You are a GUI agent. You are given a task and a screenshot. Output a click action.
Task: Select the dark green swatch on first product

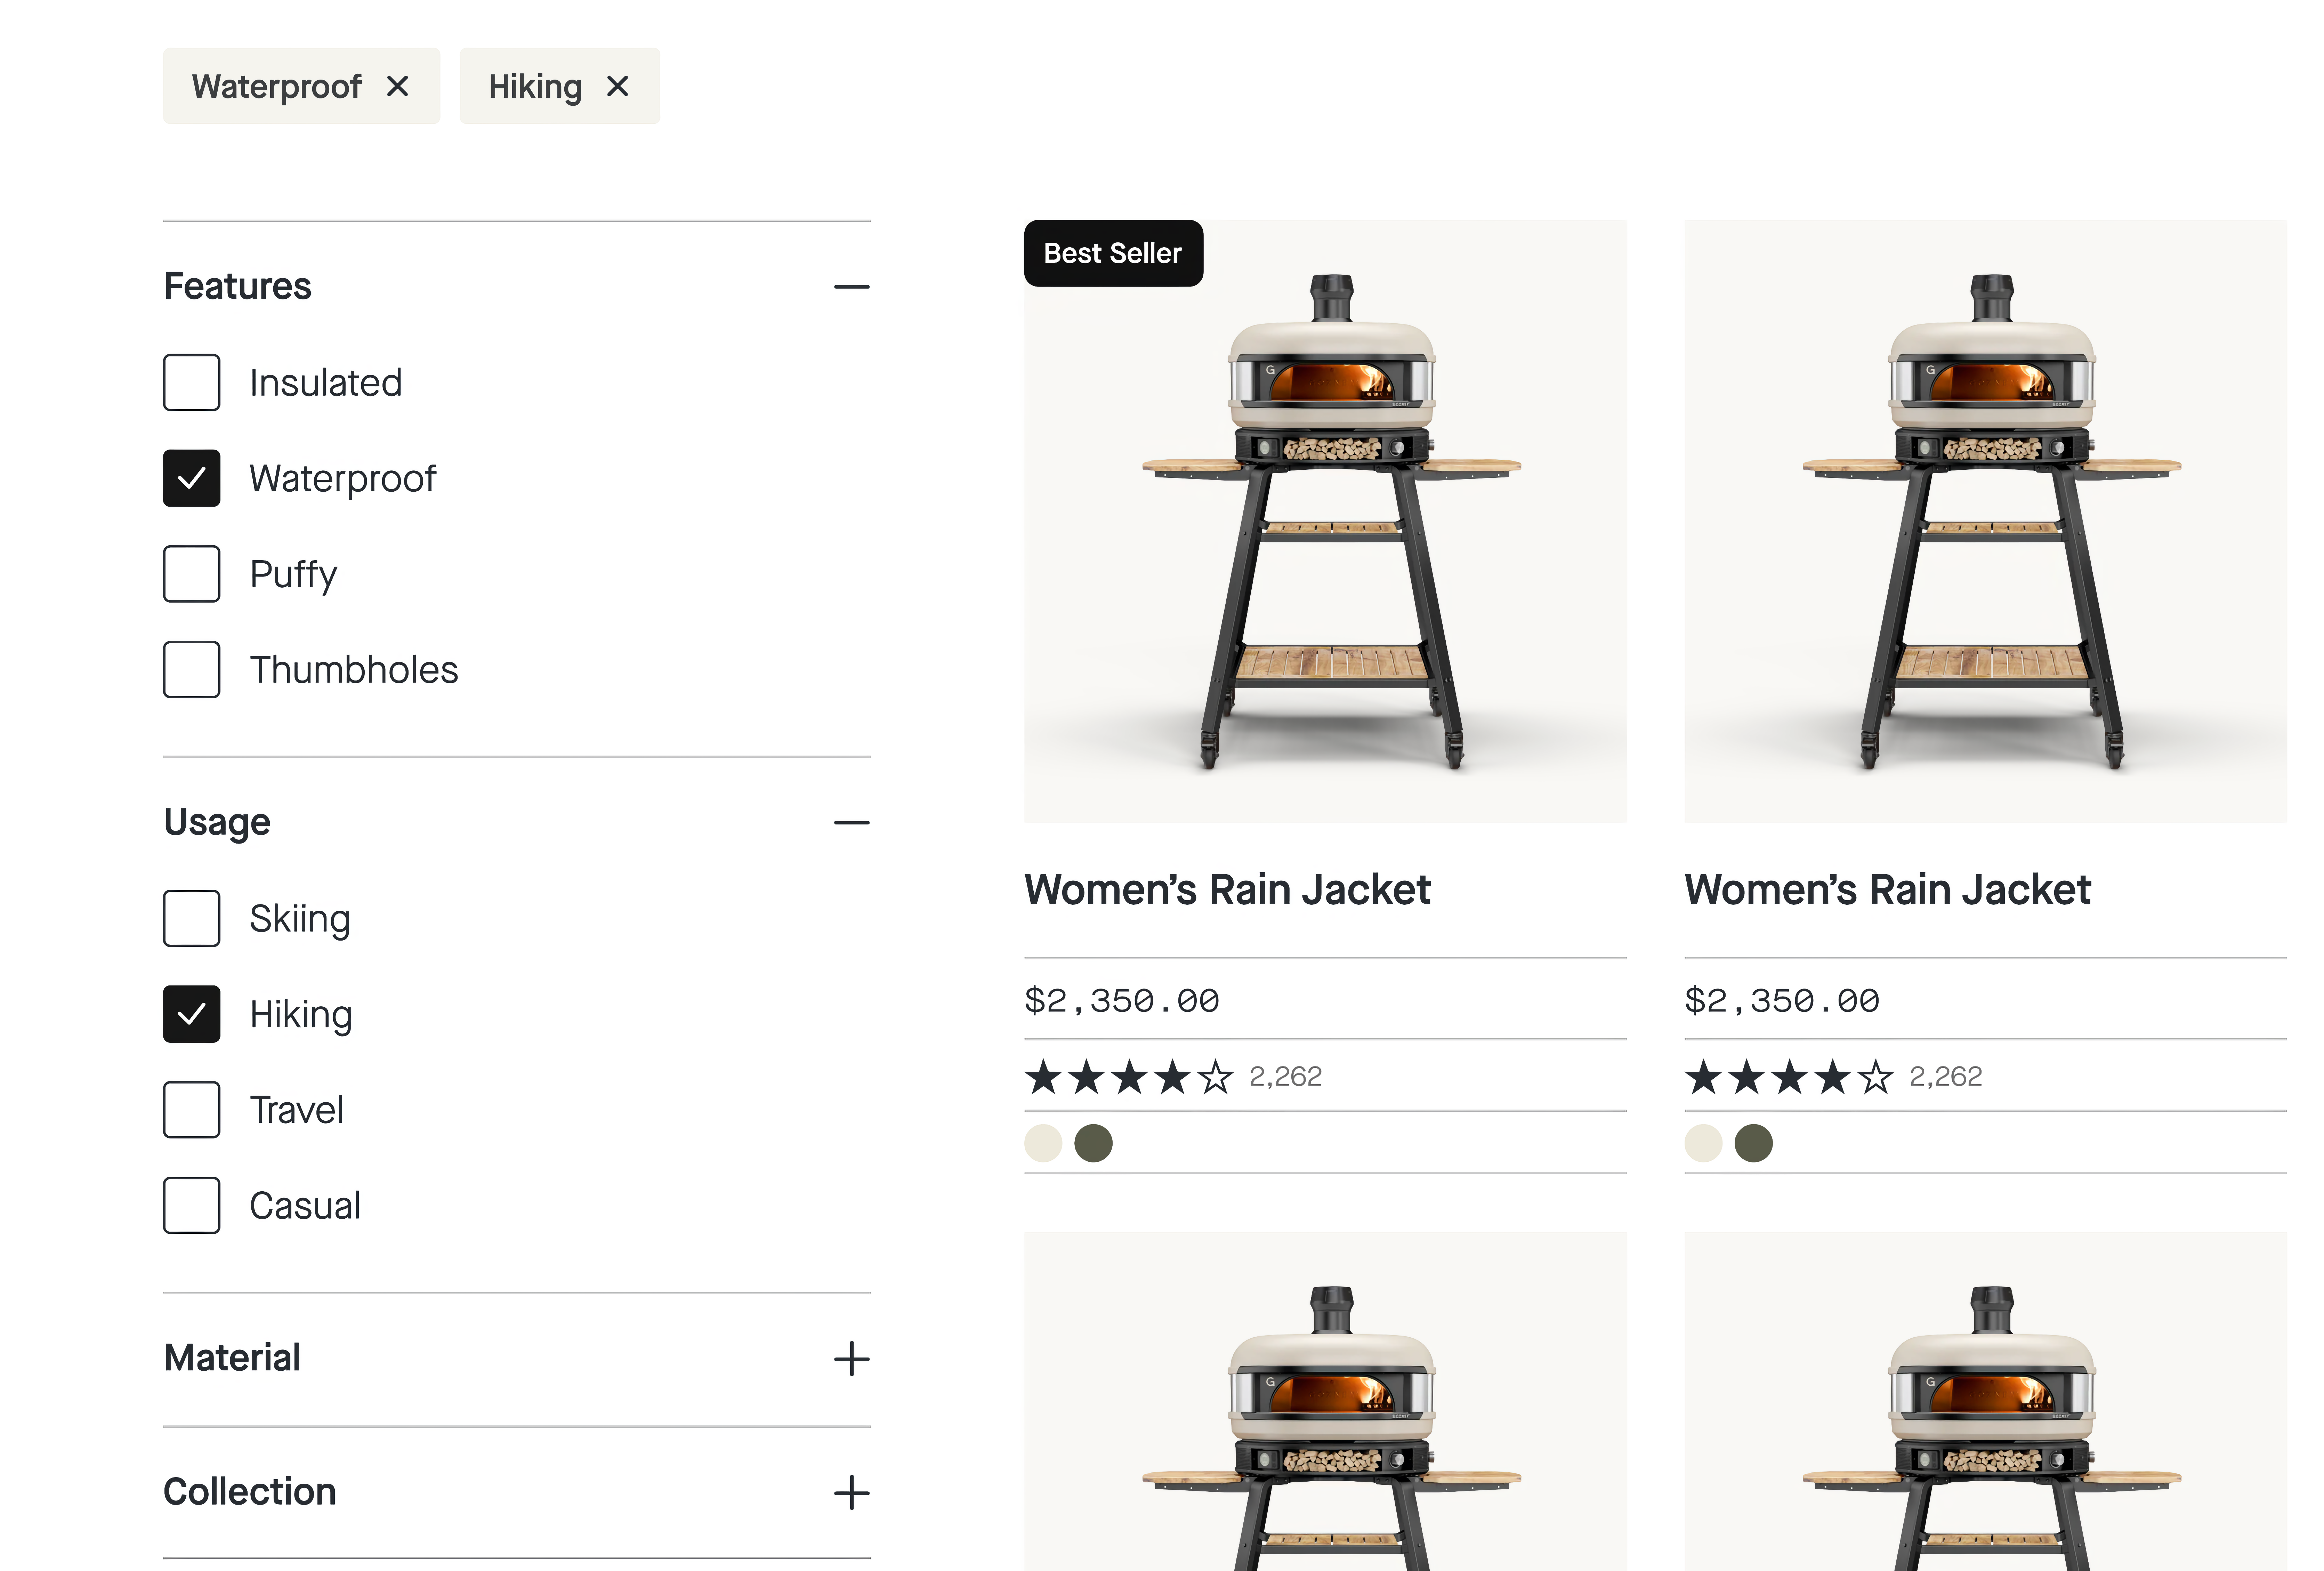point(1093,1143)
